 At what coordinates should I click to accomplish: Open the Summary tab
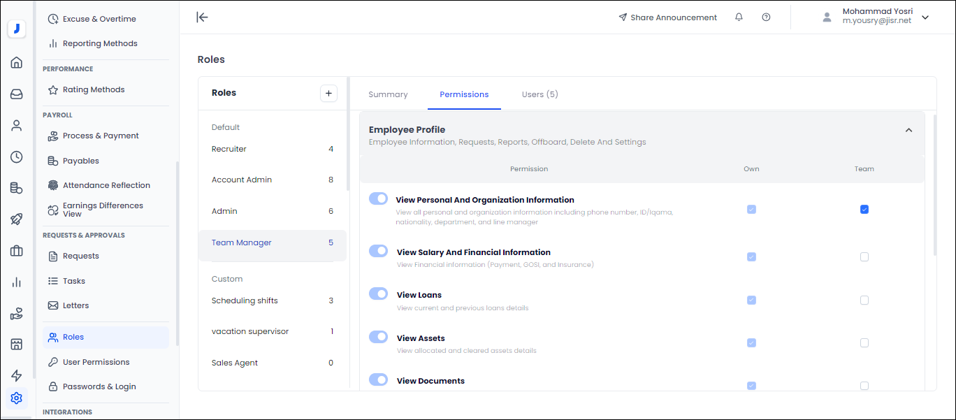click(x=388, y=94)
